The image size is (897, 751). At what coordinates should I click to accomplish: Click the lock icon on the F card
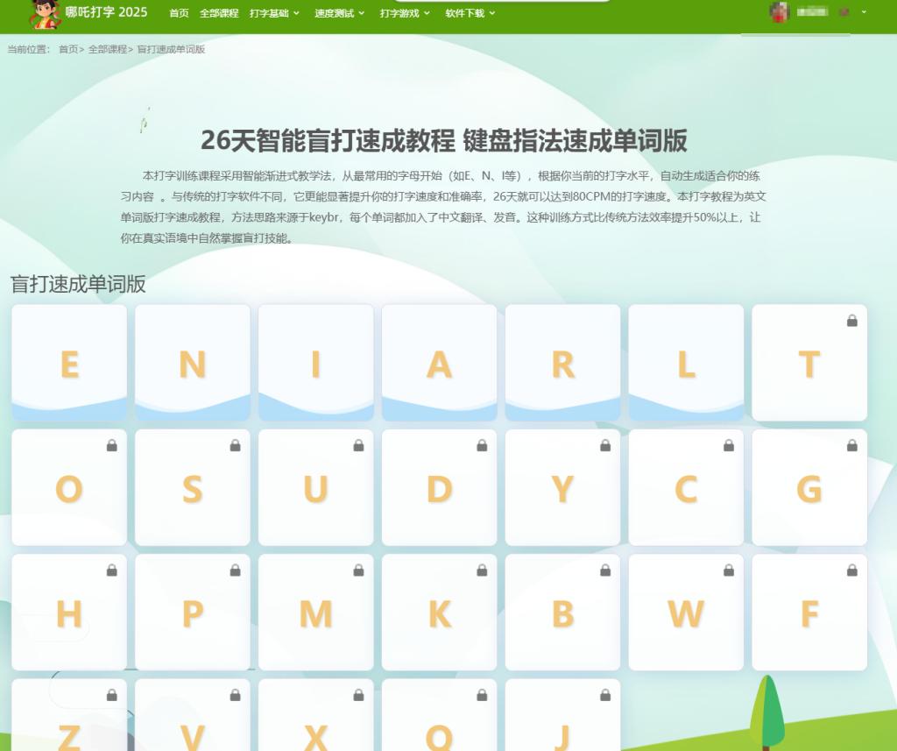click(852, 570)
